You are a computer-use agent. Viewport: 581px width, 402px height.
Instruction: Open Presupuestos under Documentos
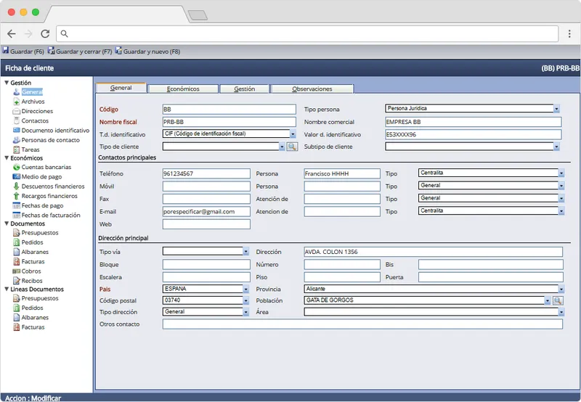pyautogui.click(x=40, y=232)
